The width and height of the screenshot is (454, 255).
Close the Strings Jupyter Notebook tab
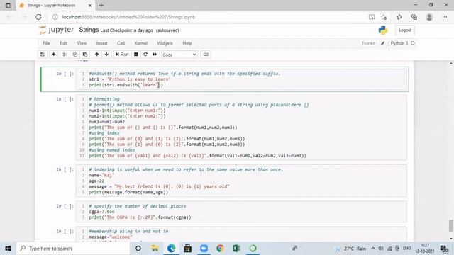point(90,5)
